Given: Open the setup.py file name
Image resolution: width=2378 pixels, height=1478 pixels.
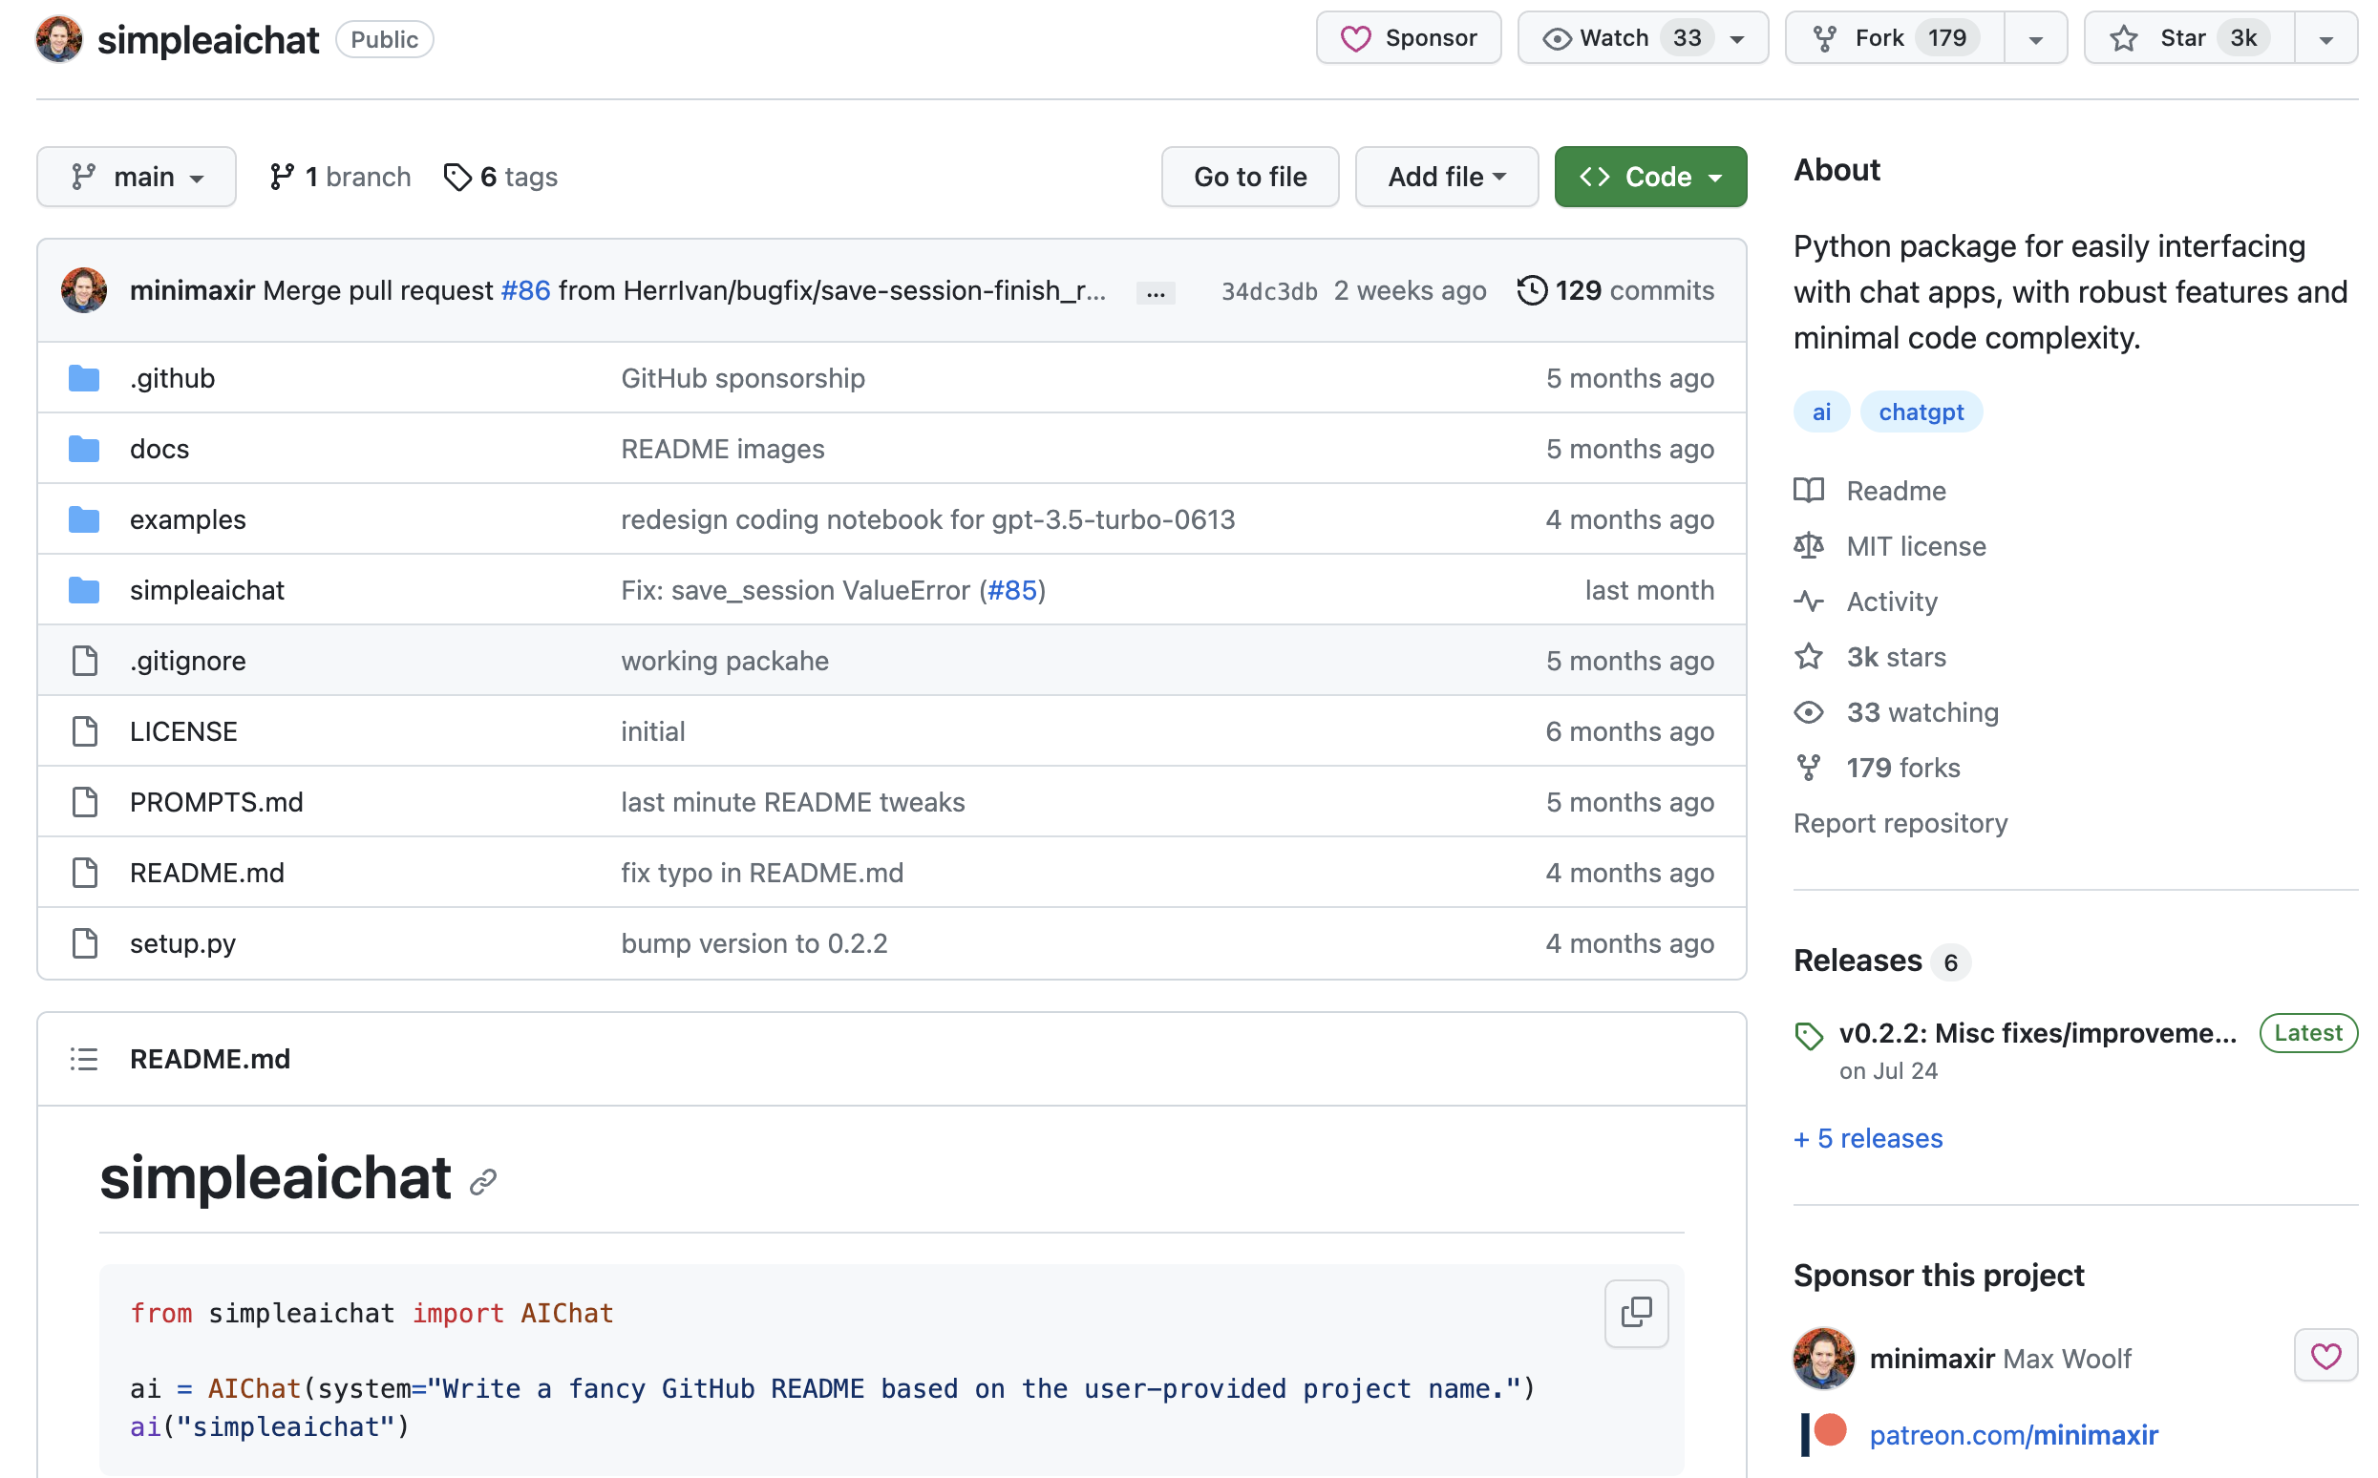Looking at the screenshot, I should (182, 943).
